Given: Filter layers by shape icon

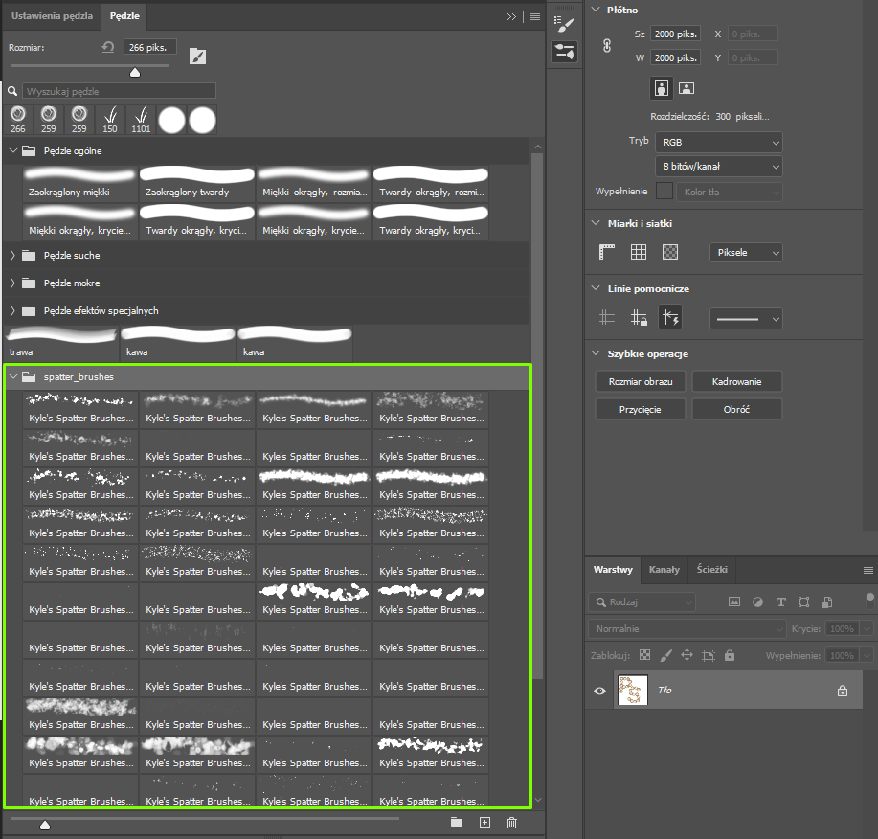Looking at the screenshot, I should [804, 602].
